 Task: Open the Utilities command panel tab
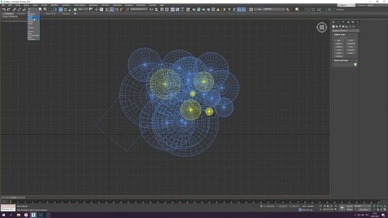tap(357, 22)
